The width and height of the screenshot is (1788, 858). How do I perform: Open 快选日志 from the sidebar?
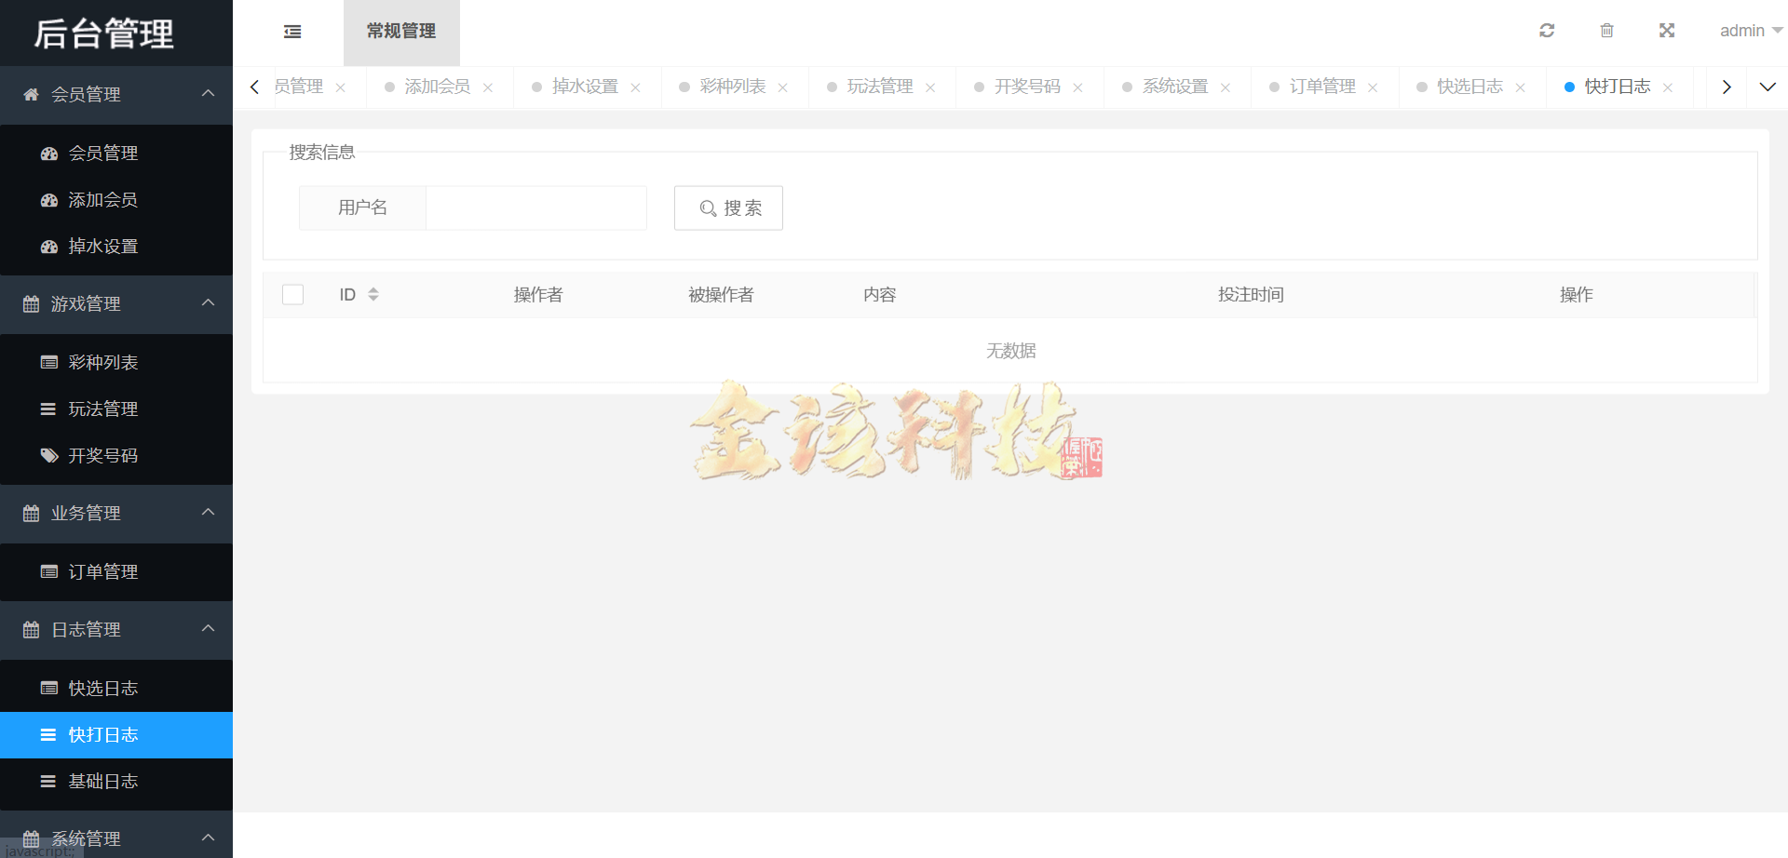click(102, 687)
